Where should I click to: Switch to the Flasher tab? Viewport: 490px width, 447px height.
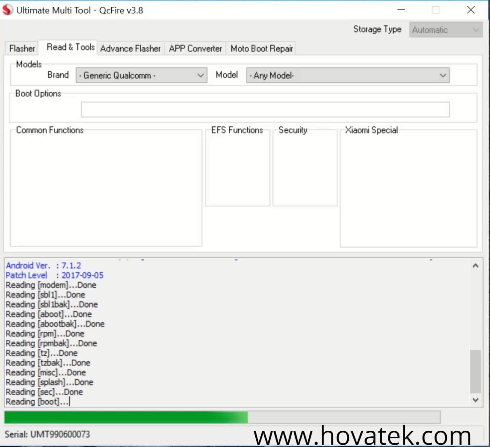click(22, 49)
